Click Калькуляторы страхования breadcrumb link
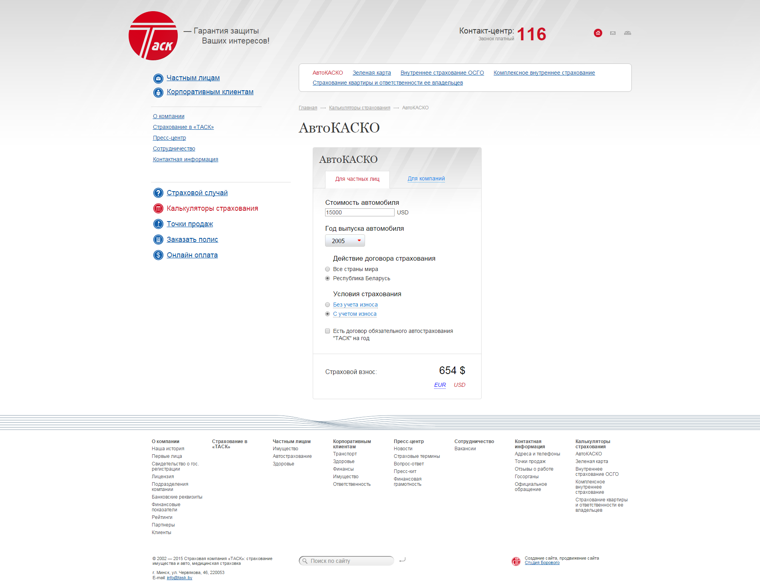760x584 pixels. (360, 108)
